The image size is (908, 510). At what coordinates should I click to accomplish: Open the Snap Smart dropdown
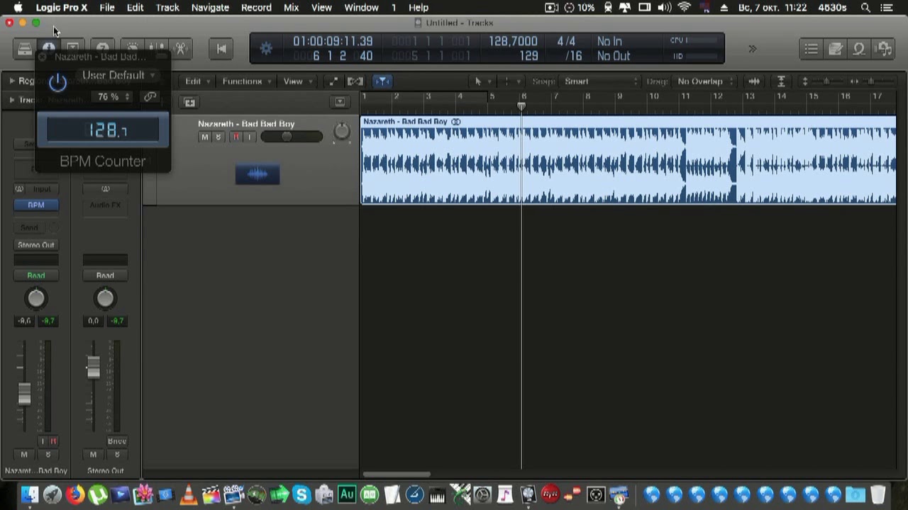pos(599,81)
